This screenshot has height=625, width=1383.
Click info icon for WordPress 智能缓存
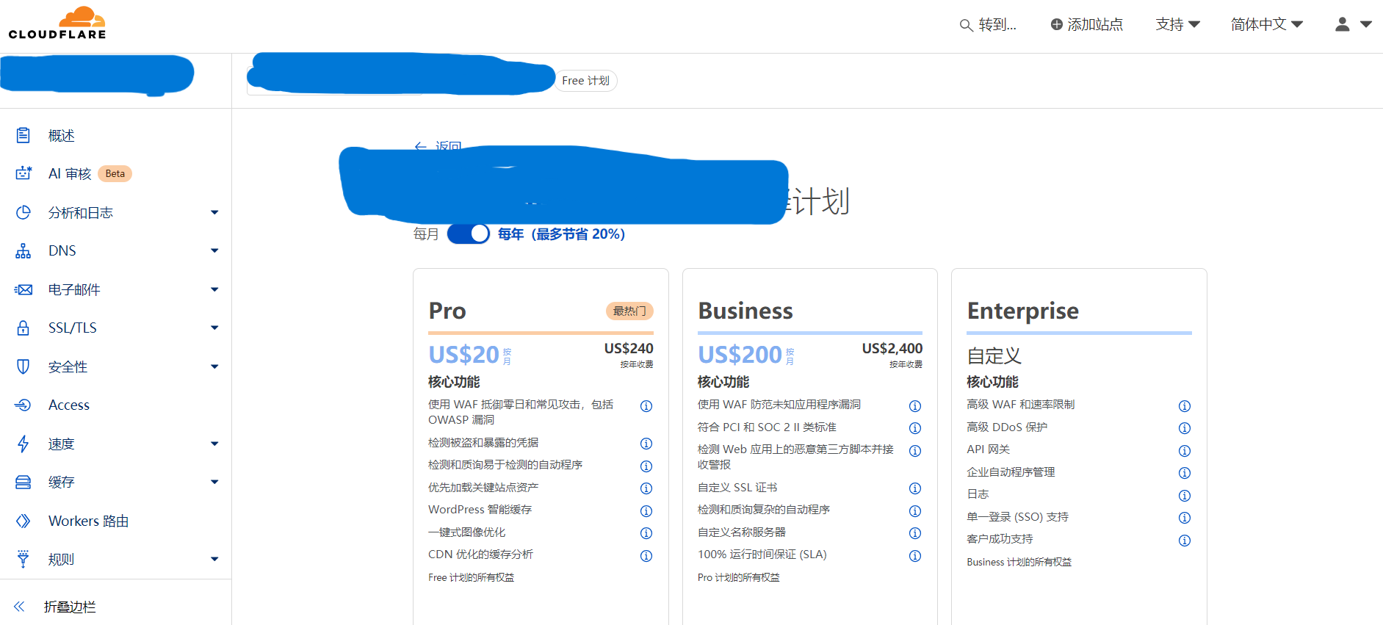(x=646, y=511)
